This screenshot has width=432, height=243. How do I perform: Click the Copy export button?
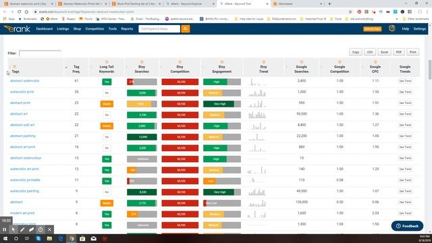(x=356, y=52)
